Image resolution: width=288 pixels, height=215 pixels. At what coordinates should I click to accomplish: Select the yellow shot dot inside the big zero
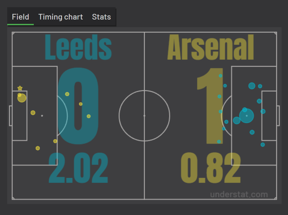coord(81,104)
